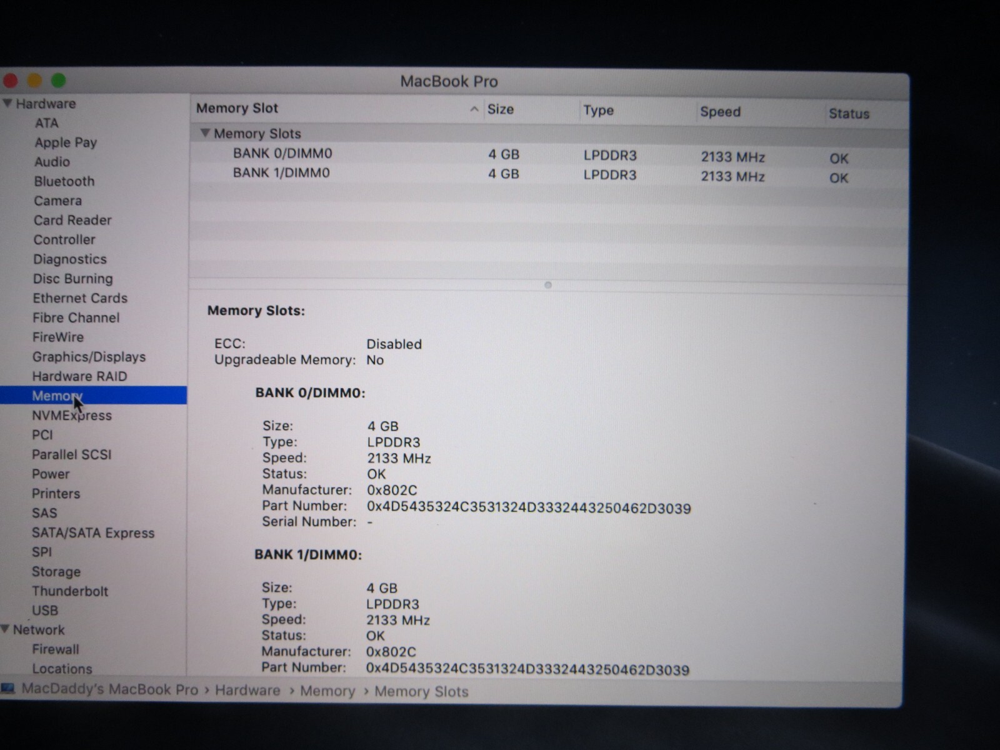Screen dimensions: 1000x750
Task: Select BANK 0/DIMM0 table row
Action: pos(549,155)
